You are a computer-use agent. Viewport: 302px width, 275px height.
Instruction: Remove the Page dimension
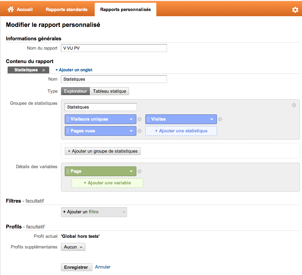pyautogui.click(x=140, y=171)
